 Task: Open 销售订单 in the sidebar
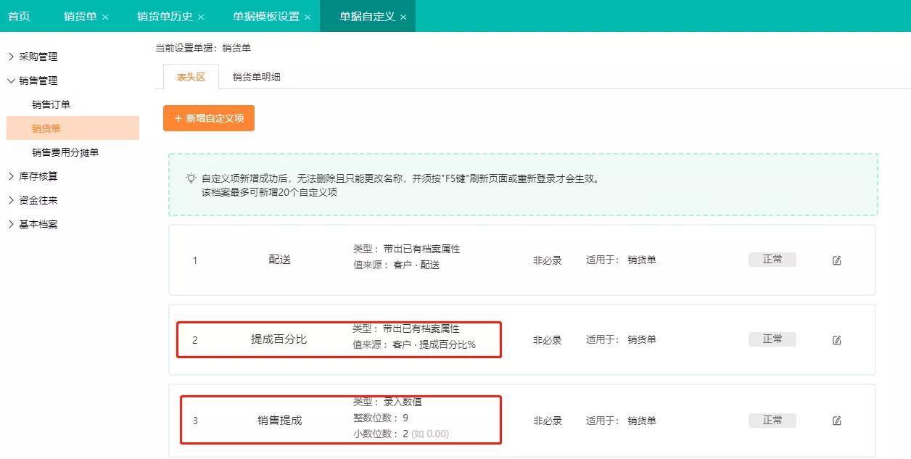[x=51, y=104]
